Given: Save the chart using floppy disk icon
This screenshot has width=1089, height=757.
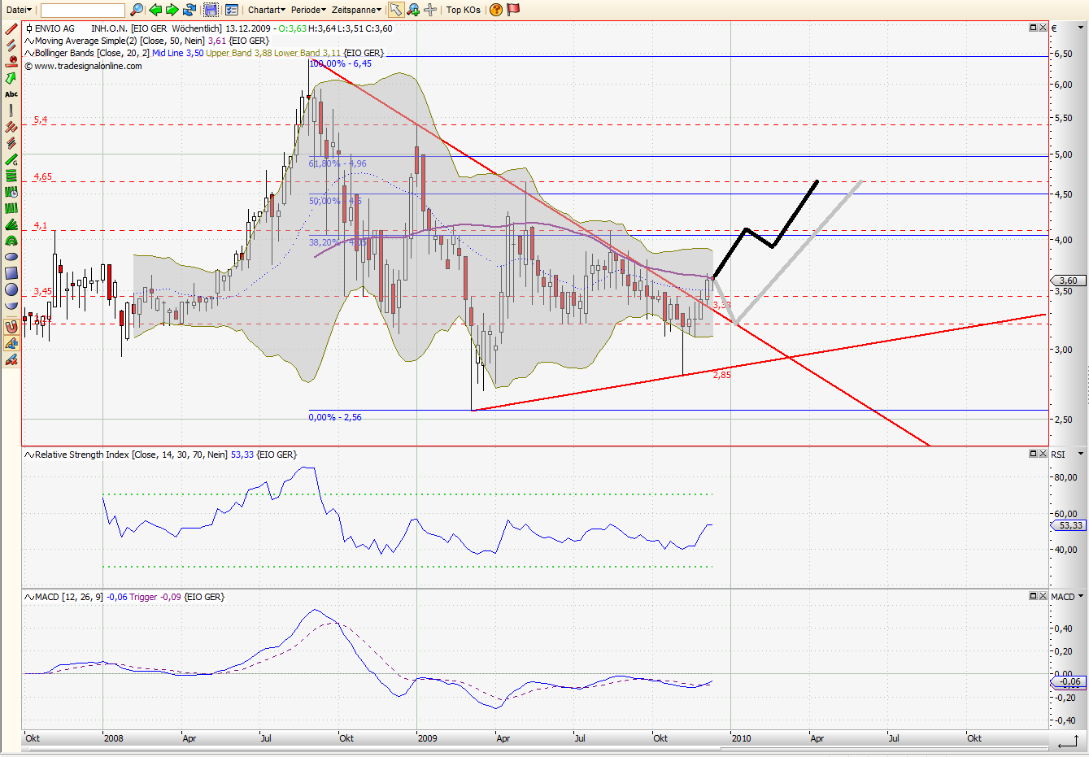Looking at the screenshot, I should click(x=211, y=10).
